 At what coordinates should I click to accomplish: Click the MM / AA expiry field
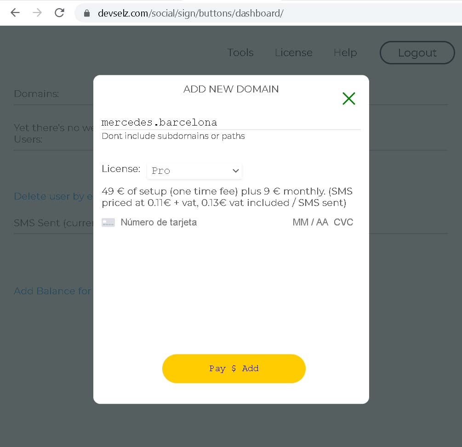coord(310,223)
